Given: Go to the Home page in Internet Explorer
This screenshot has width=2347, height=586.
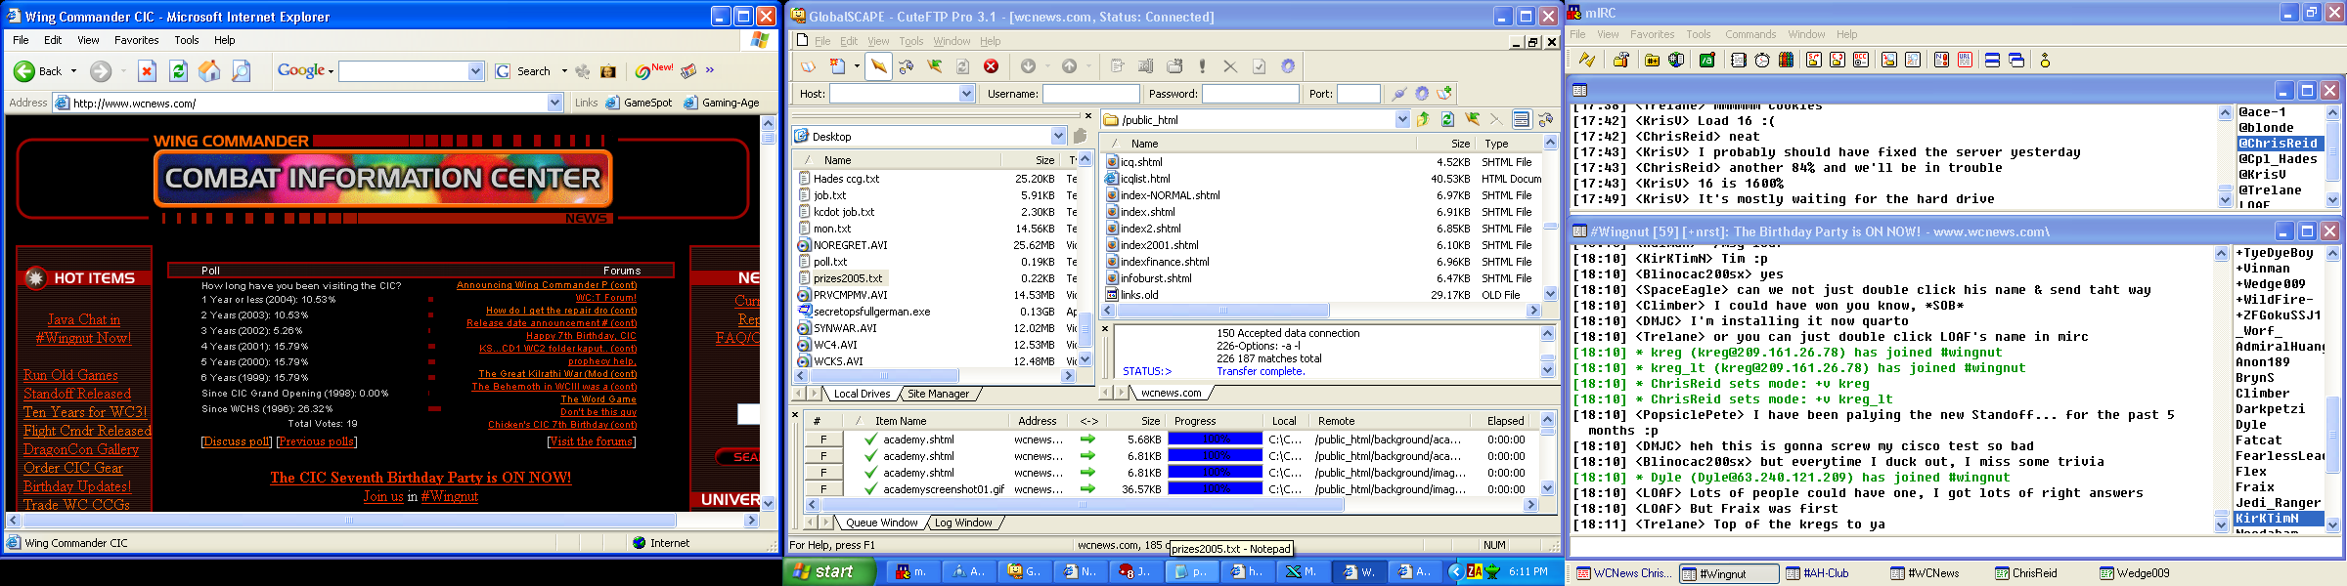Looking at the screenshot, I should click(x=209, y=70).
